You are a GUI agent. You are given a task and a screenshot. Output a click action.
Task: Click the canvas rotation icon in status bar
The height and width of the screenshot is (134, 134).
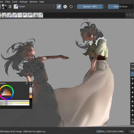(x=127, y=131)
